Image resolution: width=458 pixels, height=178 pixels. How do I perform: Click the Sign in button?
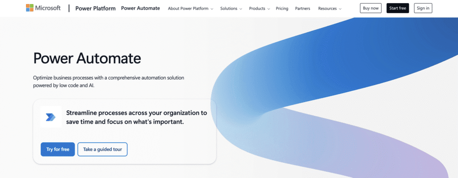coord(423,8)
